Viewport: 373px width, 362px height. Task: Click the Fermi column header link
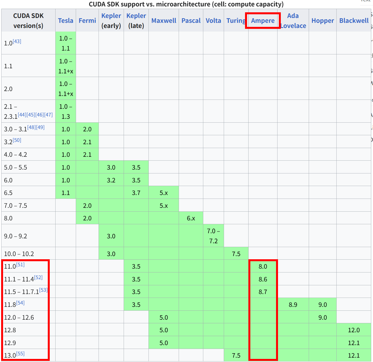87,21
